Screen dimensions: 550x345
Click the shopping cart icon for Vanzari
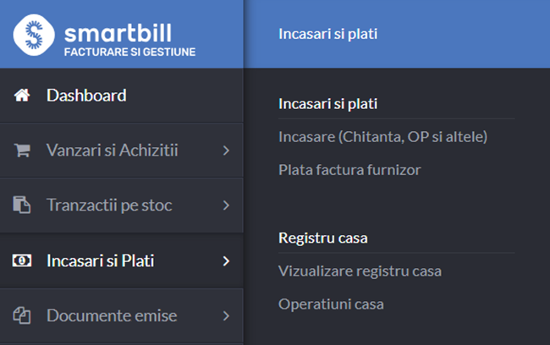(22, 150)
